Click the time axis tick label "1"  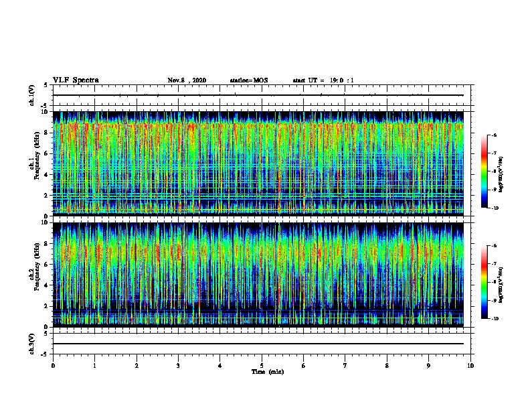pos(94,366)
